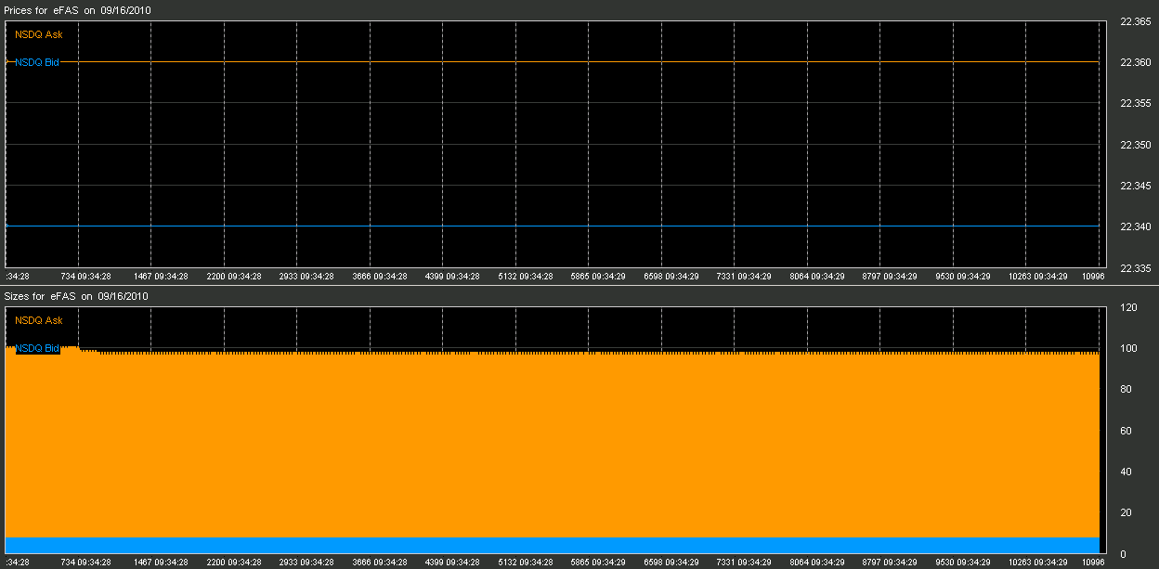
Task: Click '8797 09:34:29' under the Prices chart
Action: (x=890, y=277)
